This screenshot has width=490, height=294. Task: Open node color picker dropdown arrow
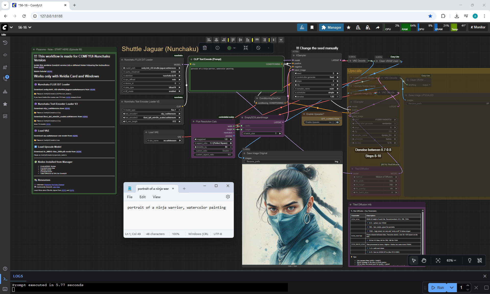(x=234, y=48)
